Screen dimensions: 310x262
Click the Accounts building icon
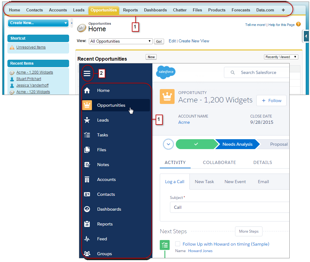(87, 179)
